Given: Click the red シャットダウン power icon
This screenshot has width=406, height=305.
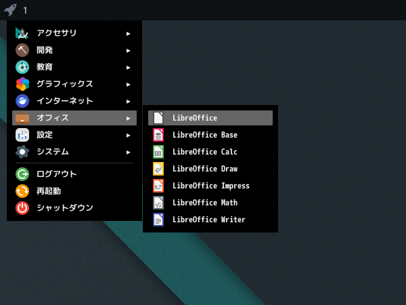Looking at the screenshot, I should 22,208.
